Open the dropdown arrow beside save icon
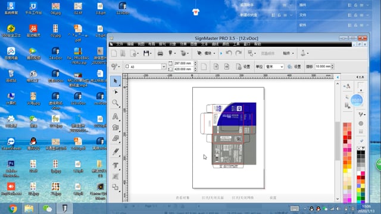The height and width of the screenshot is (214, 381). point(151,53)
